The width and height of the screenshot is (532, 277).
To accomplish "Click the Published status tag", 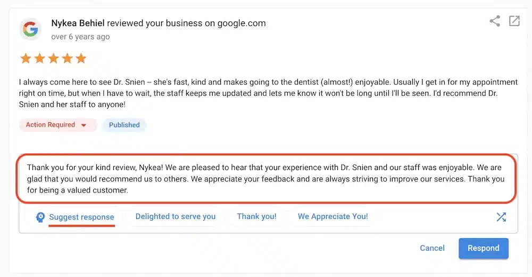I will tap(124, 125).
